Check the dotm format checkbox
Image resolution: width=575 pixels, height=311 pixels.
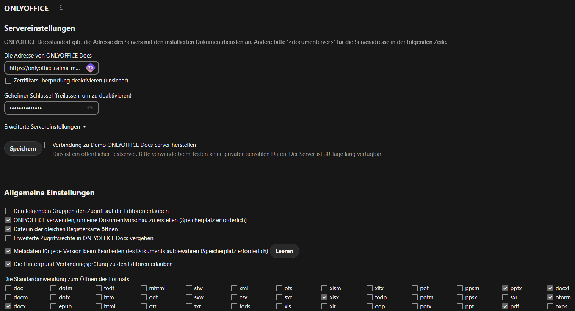(x=53, y=288)
